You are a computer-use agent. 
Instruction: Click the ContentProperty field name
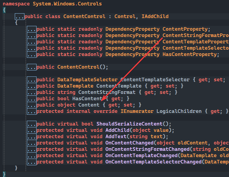[x=185, y=29]
